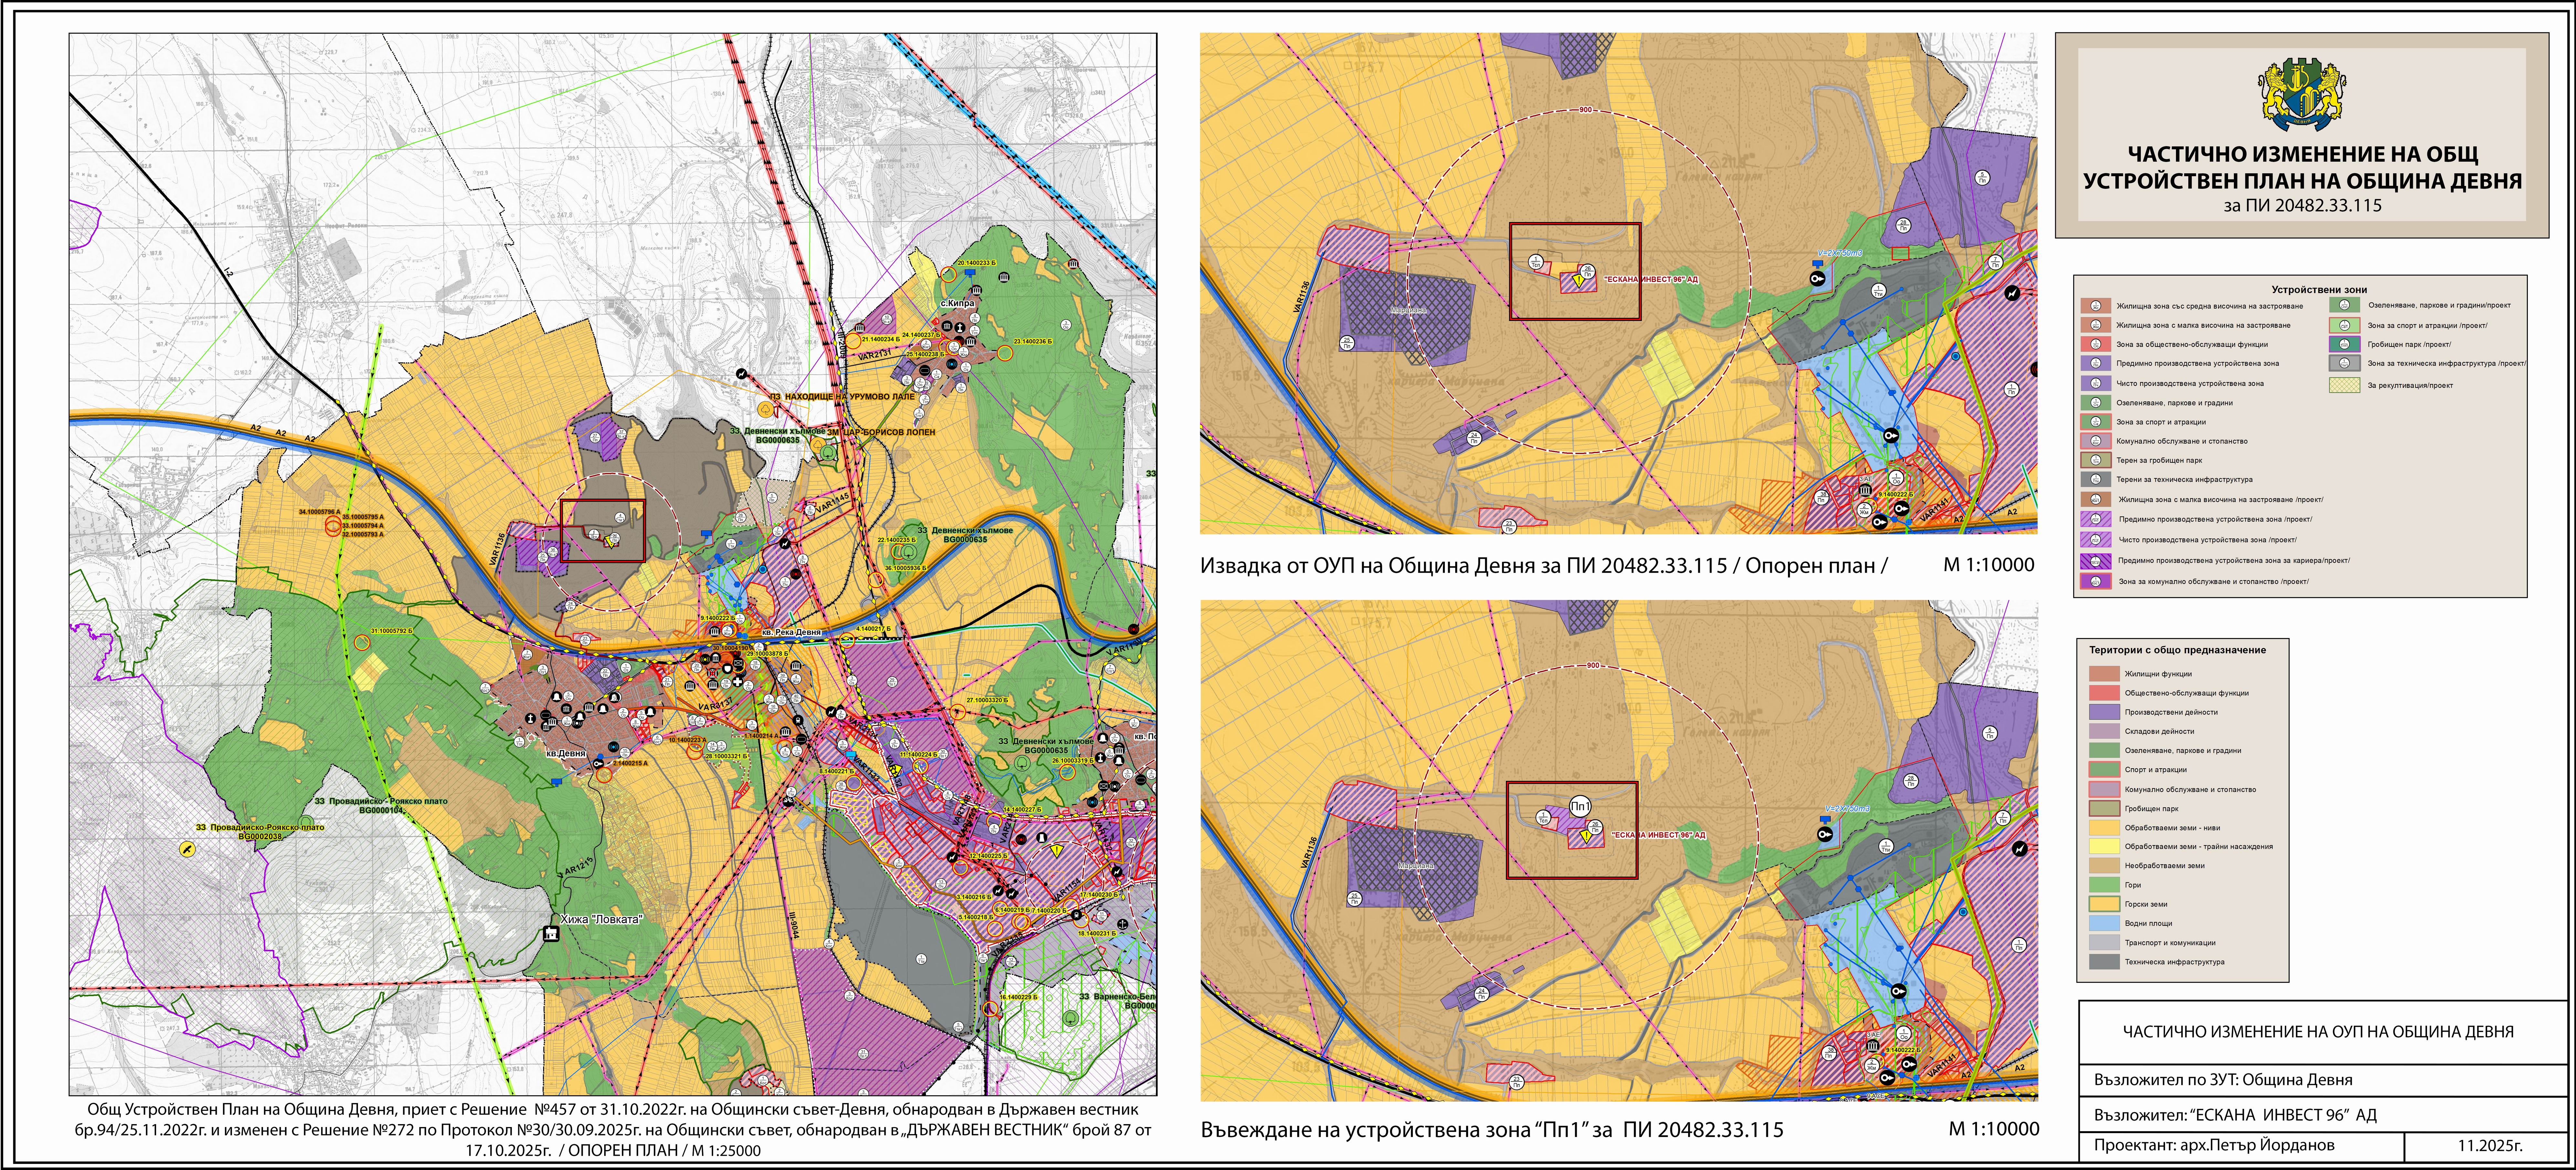2576x1170 pixels.
Task: Click the За рекултивация hatched legend swatch
Action: [2345, 385]
